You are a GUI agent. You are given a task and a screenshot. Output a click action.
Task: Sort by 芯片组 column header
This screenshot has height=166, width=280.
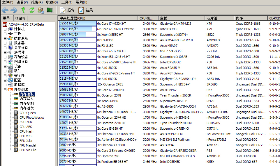(219, 18)
